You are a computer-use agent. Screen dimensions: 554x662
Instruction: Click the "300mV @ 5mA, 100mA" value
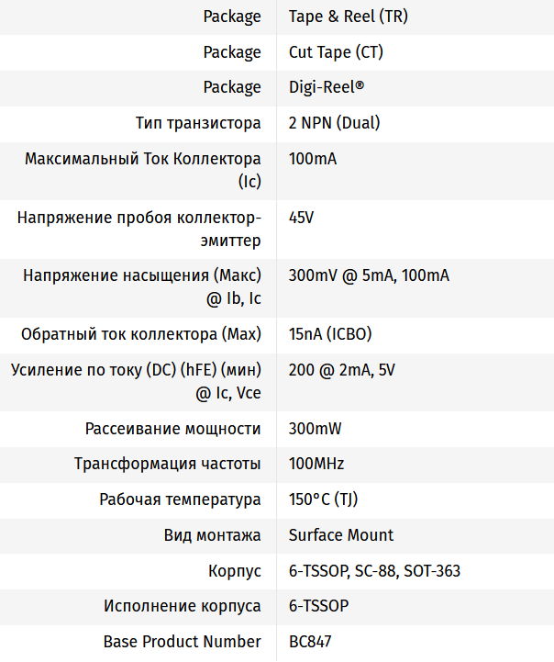pos(369,275)
